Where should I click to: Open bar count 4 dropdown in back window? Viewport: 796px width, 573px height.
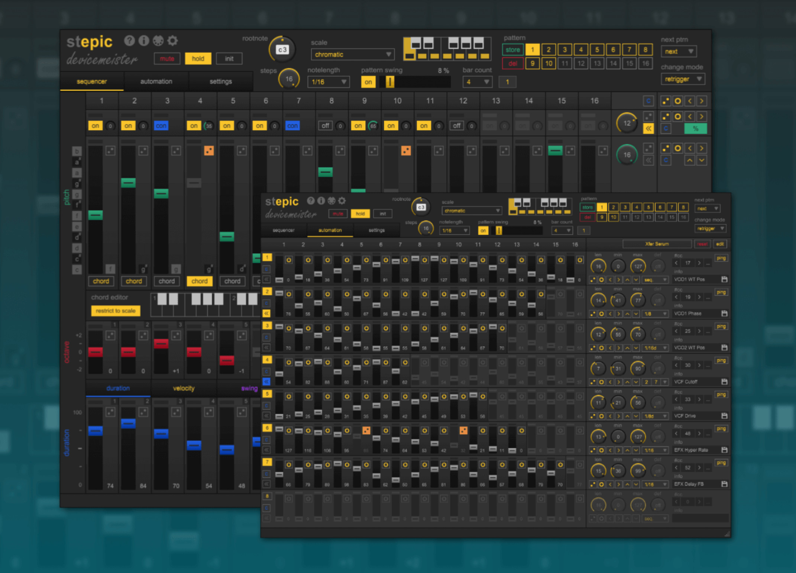click(477, 82)
